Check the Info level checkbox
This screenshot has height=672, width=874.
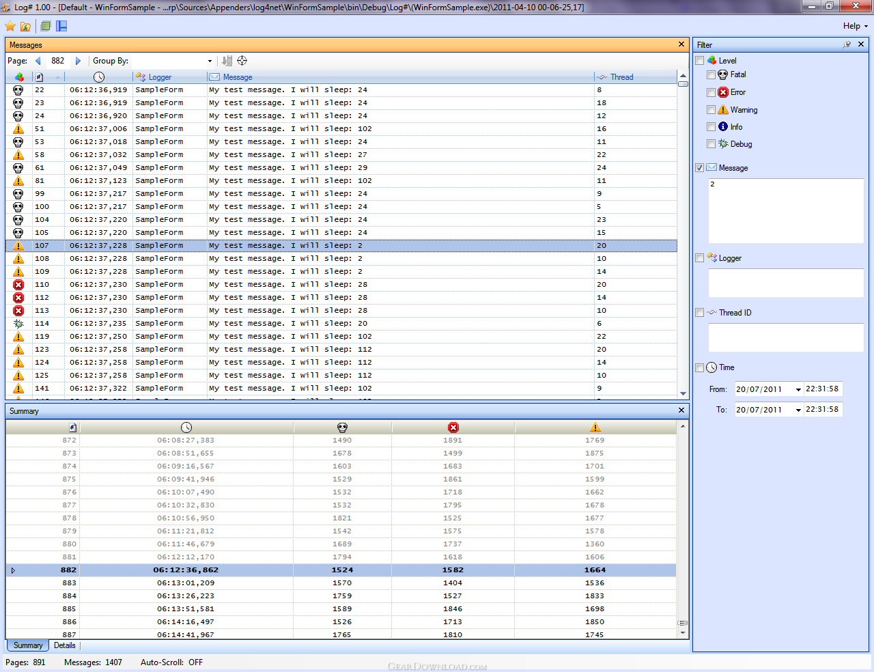coord(711,127)
